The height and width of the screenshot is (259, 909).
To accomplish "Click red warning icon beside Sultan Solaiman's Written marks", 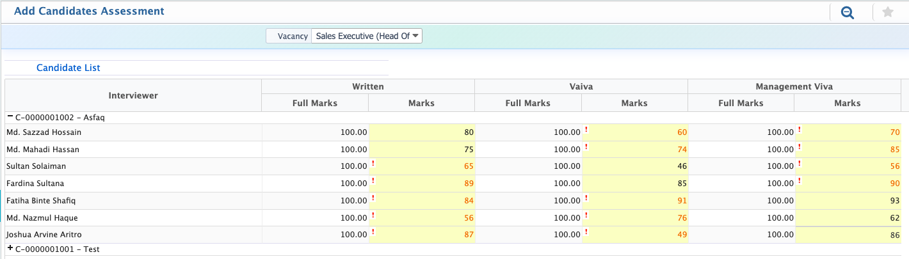I will [x=373, y=164].
